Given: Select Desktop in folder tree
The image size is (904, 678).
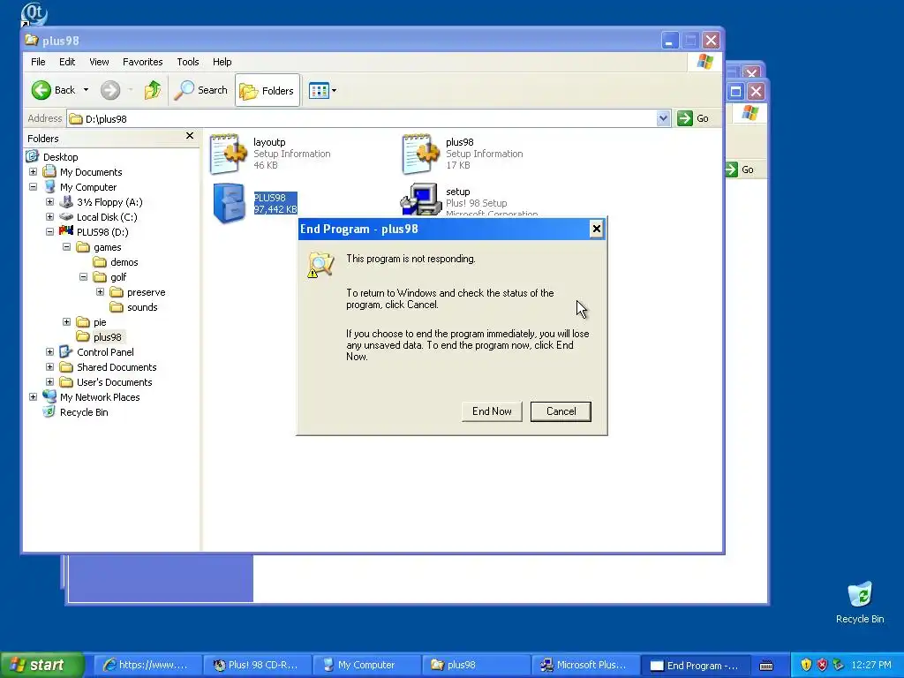Looking at the screenshot, I should coord(61,157).
